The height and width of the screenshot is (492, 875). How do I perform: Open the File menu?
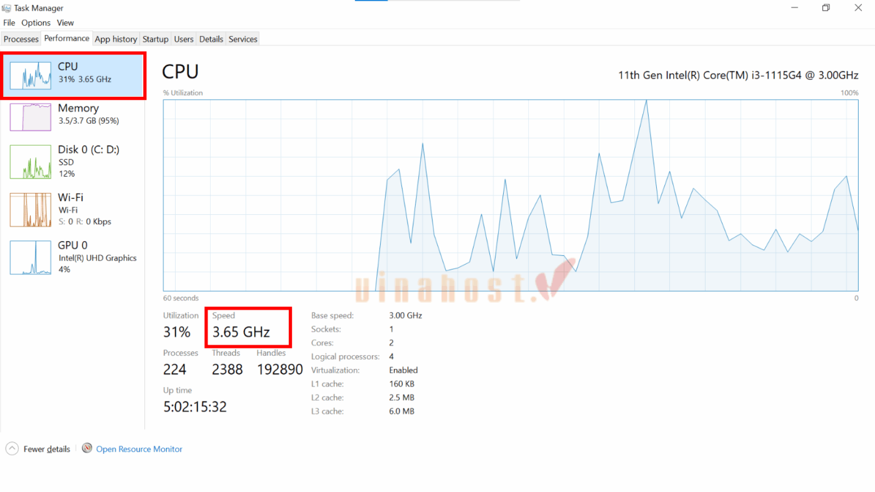click(x=9, y=23)
